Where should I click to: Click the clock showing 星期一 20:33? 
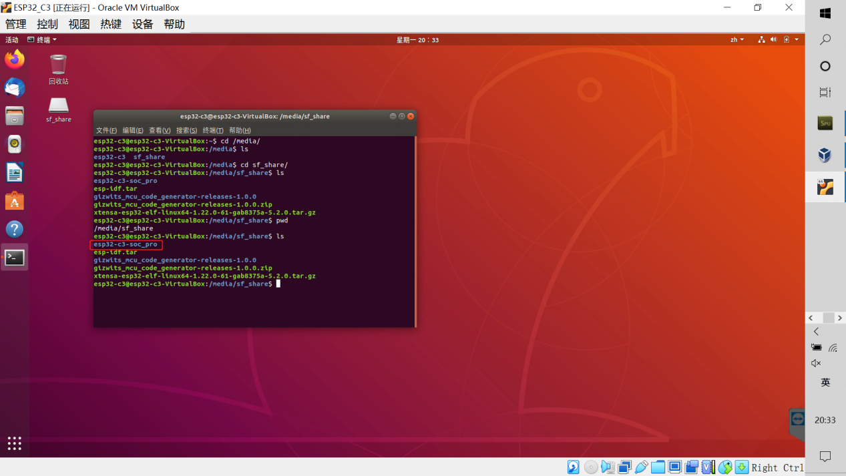pyautogui.click(x=417, y=40)
